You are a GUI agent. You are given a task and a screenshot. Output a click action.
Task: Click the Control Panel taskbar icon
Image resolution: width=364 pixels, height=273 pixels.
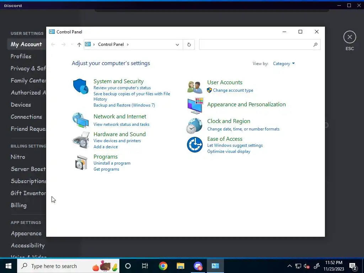pyautogui.click(x=215, y=266)
